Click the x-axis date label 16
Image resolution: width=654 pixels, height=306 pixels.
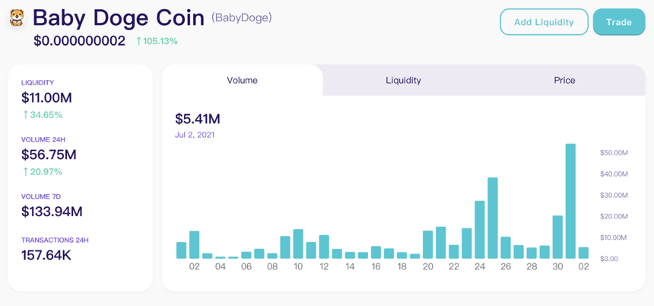tap(376, 266)
